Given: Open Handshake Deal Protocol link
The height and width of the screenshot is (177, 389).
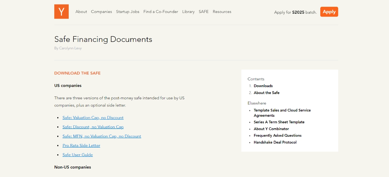Looking at the screenshot, I should click(x=275, y=142).
